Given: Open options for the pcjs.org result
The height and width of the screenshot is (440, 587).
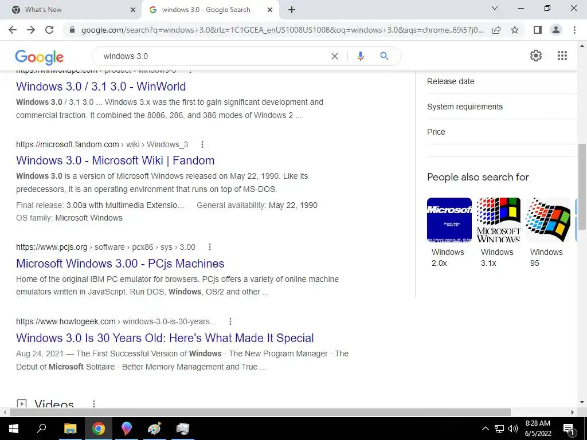Looking at the screenshot, I should [x=210, y=247].
